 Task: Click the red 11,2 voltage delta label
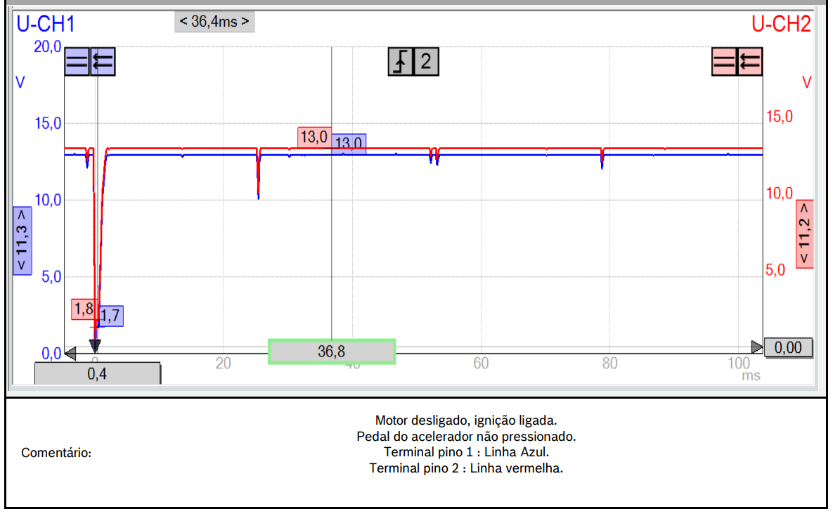click(804, 234)
